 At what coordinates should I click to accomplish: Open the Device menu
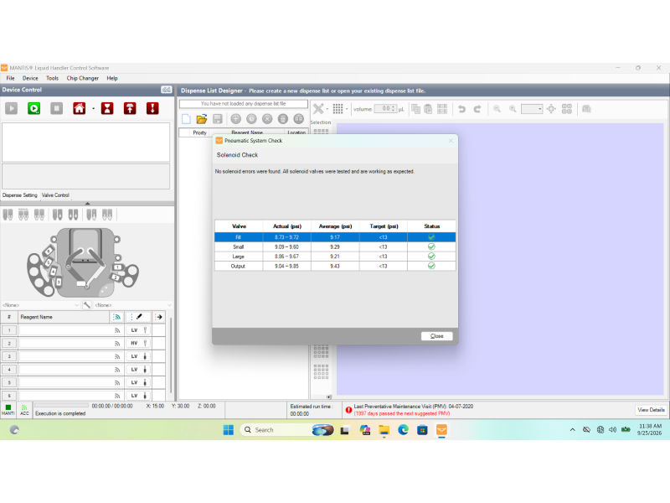pos(30,78)
